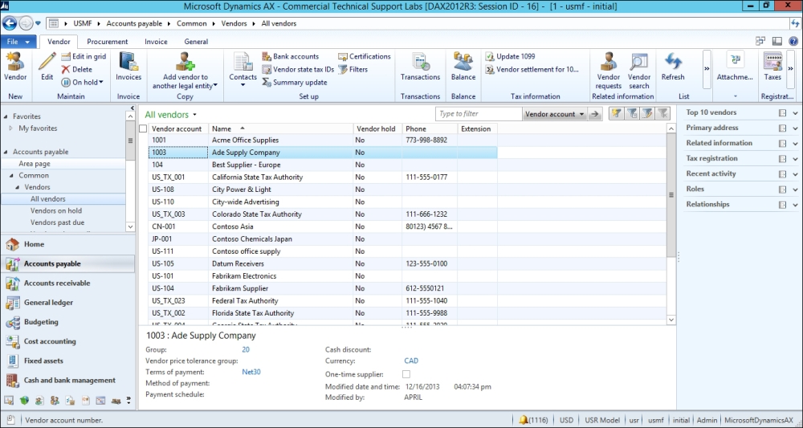Open help question mark icon

793,42
